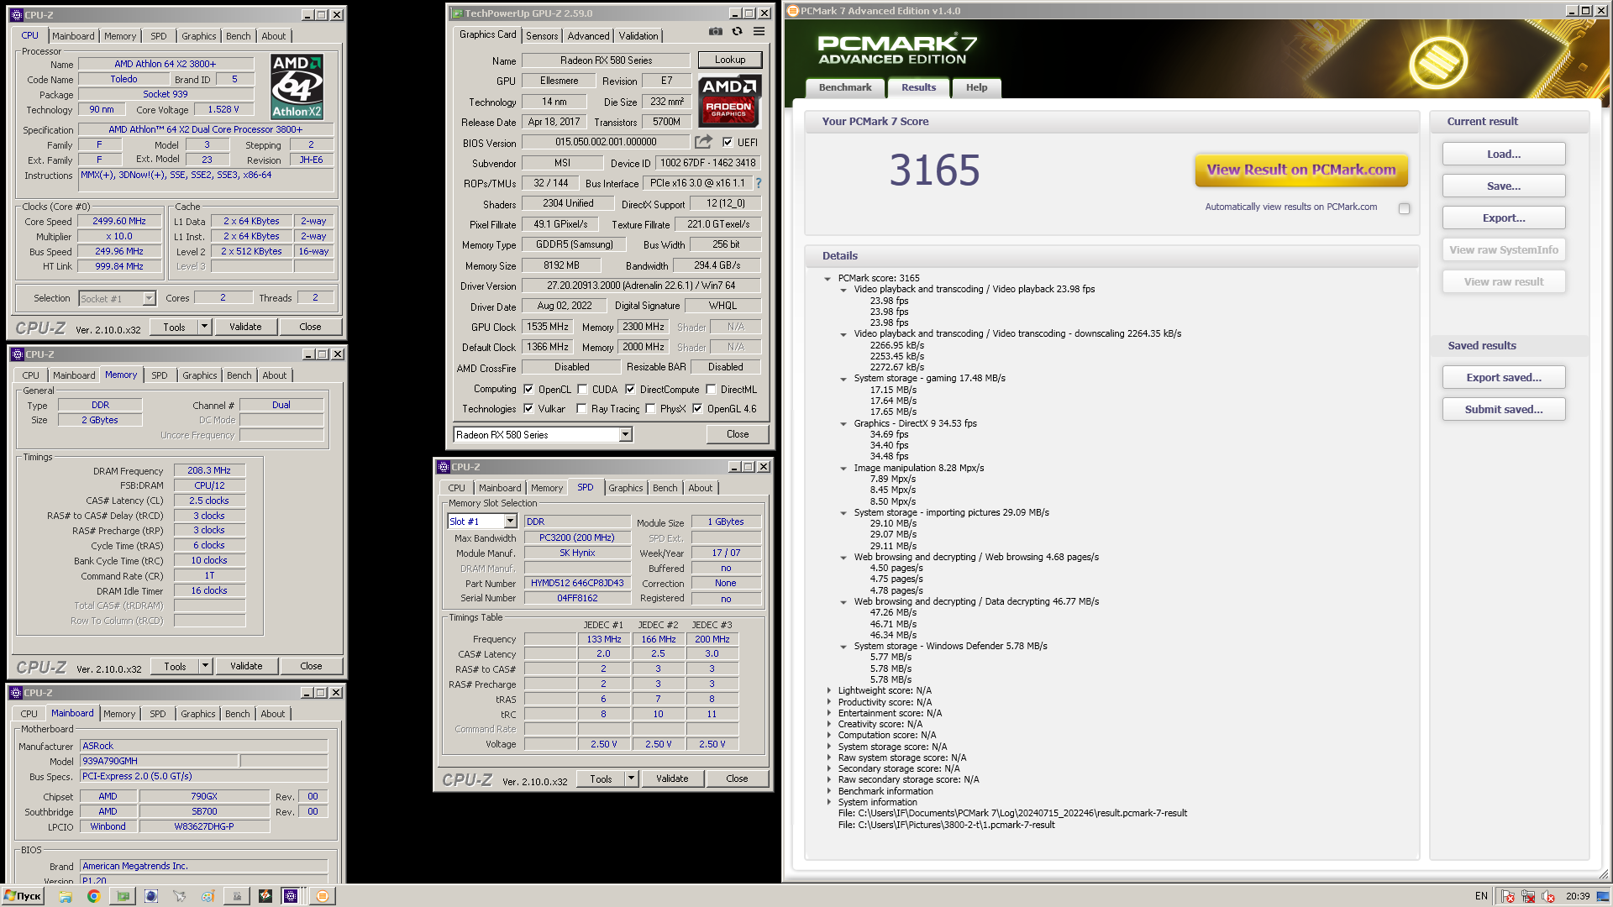The width and height of the screenshot is (1613, 907).
Task: Toggle the UEFI checkbox in GPU-Z
Action: (x=728, y=142)
